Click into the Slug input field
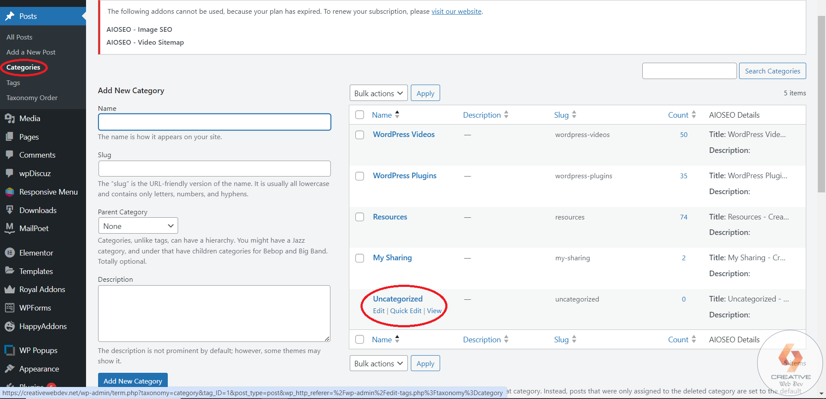This screenshot has height=399, width=826. [215, 168]
